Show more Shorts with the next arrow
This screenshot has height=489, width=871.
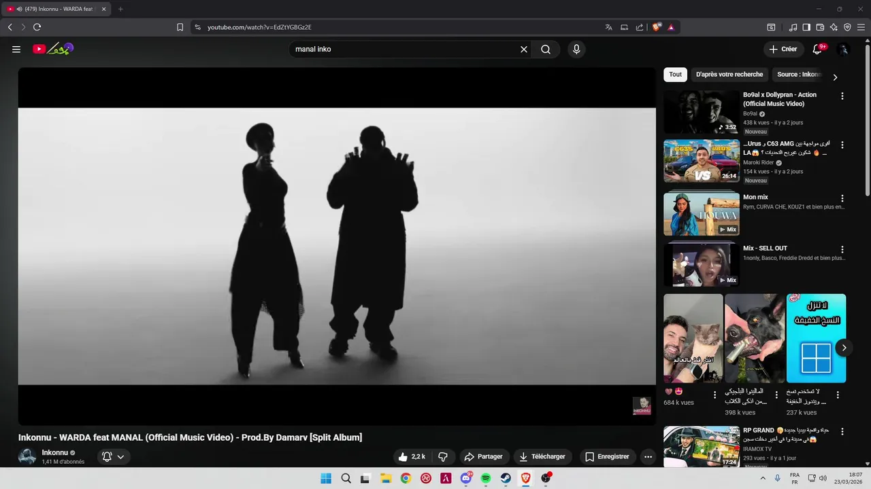(844, 347)
